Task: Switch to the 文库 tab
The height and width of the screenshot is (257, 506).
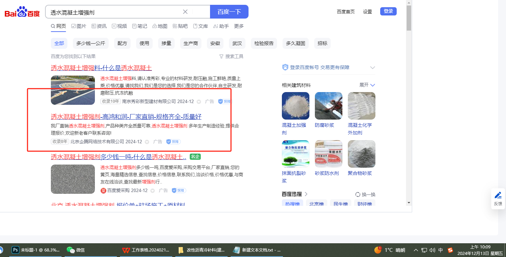Action: 200,26
